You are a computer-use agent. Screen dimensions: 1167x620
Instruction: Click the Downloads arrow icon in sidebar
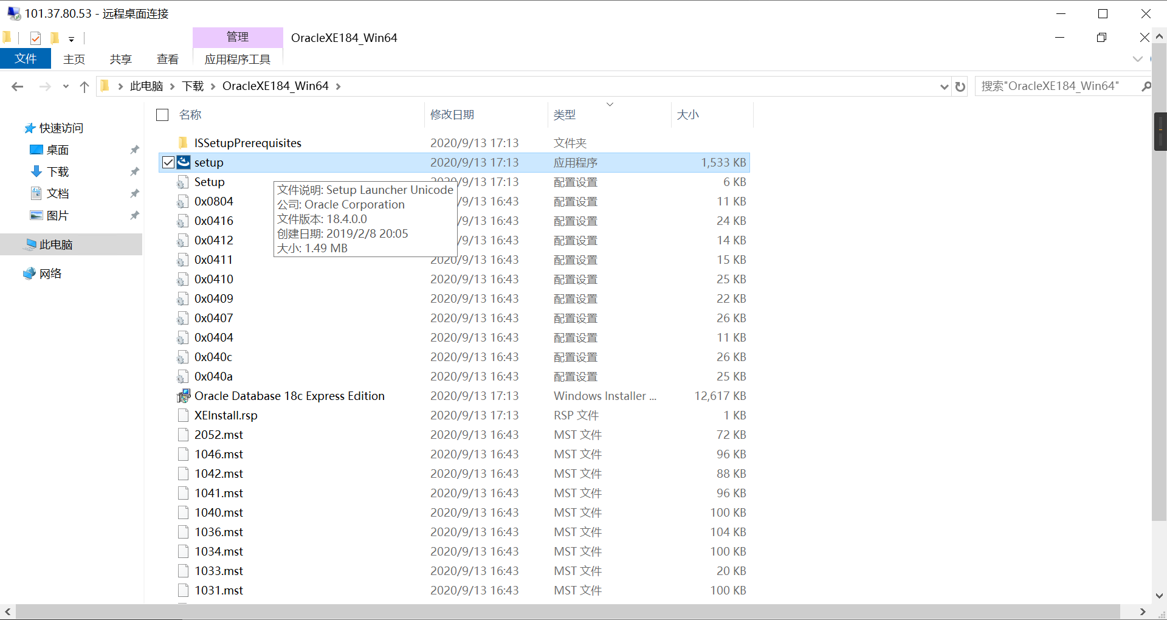pyautogui.click(x=36, y=171)
